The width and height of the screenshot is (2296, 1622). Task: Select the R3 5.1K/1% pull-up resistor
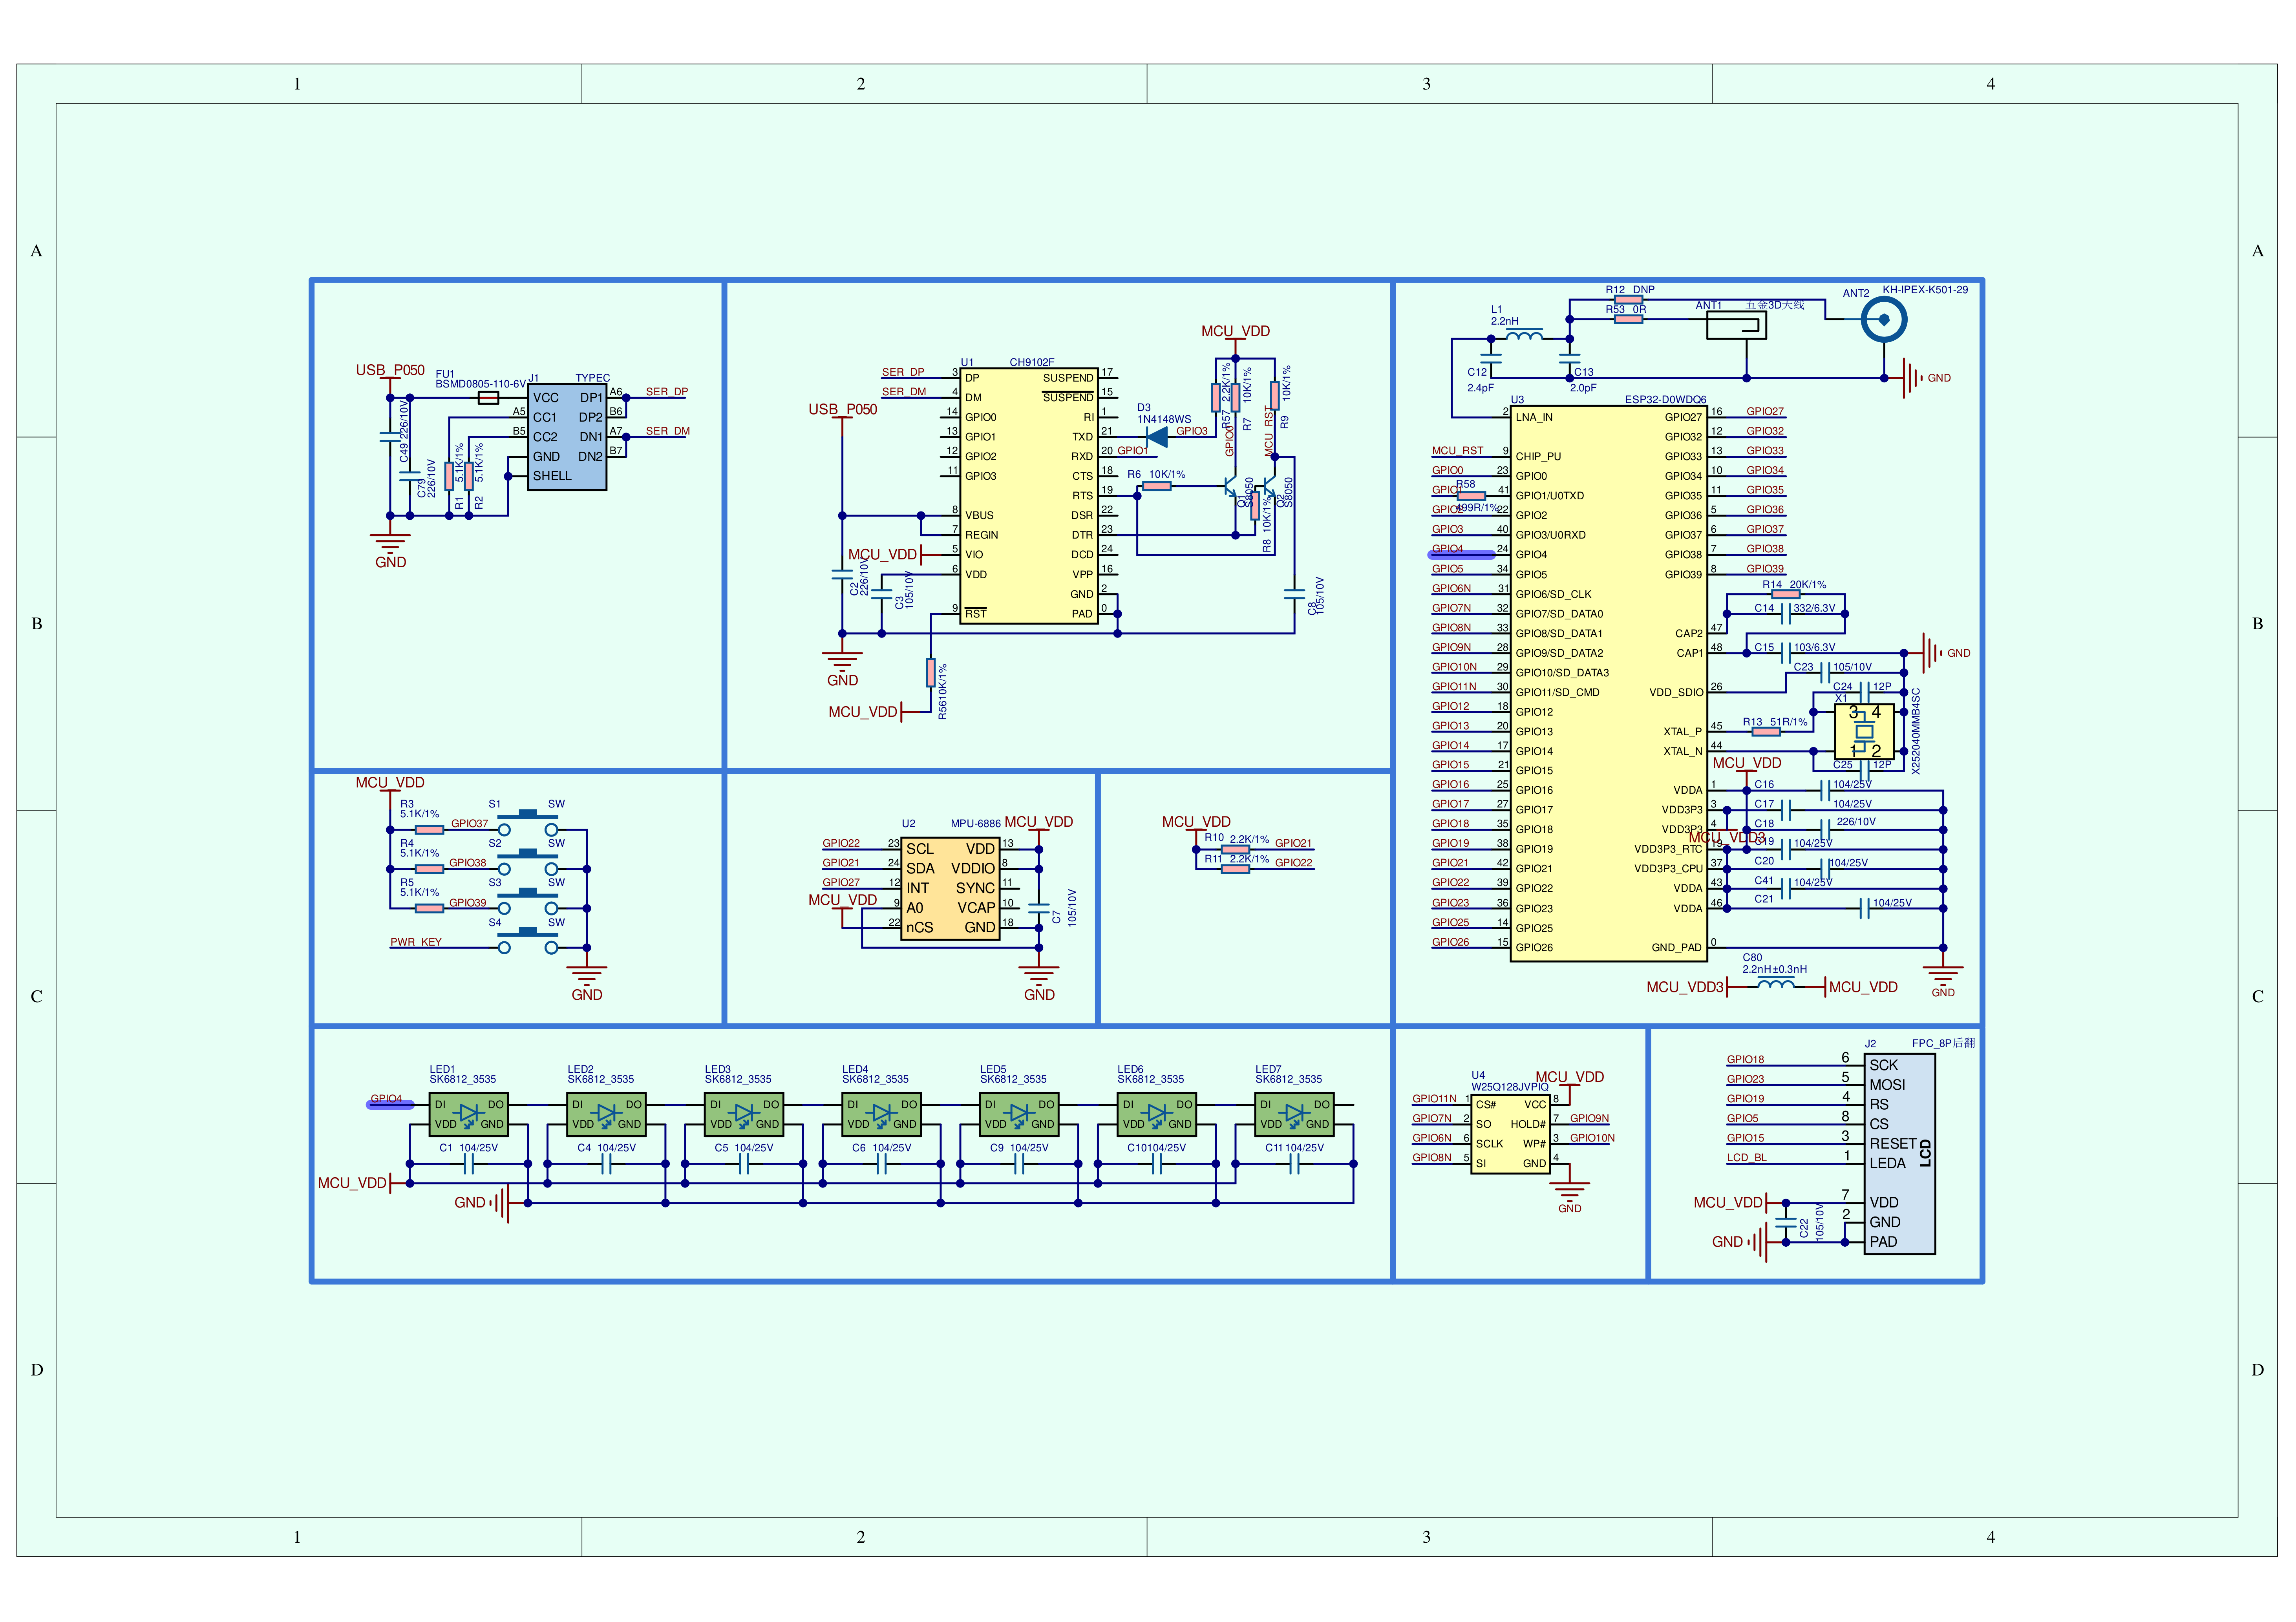pos(429,829)
